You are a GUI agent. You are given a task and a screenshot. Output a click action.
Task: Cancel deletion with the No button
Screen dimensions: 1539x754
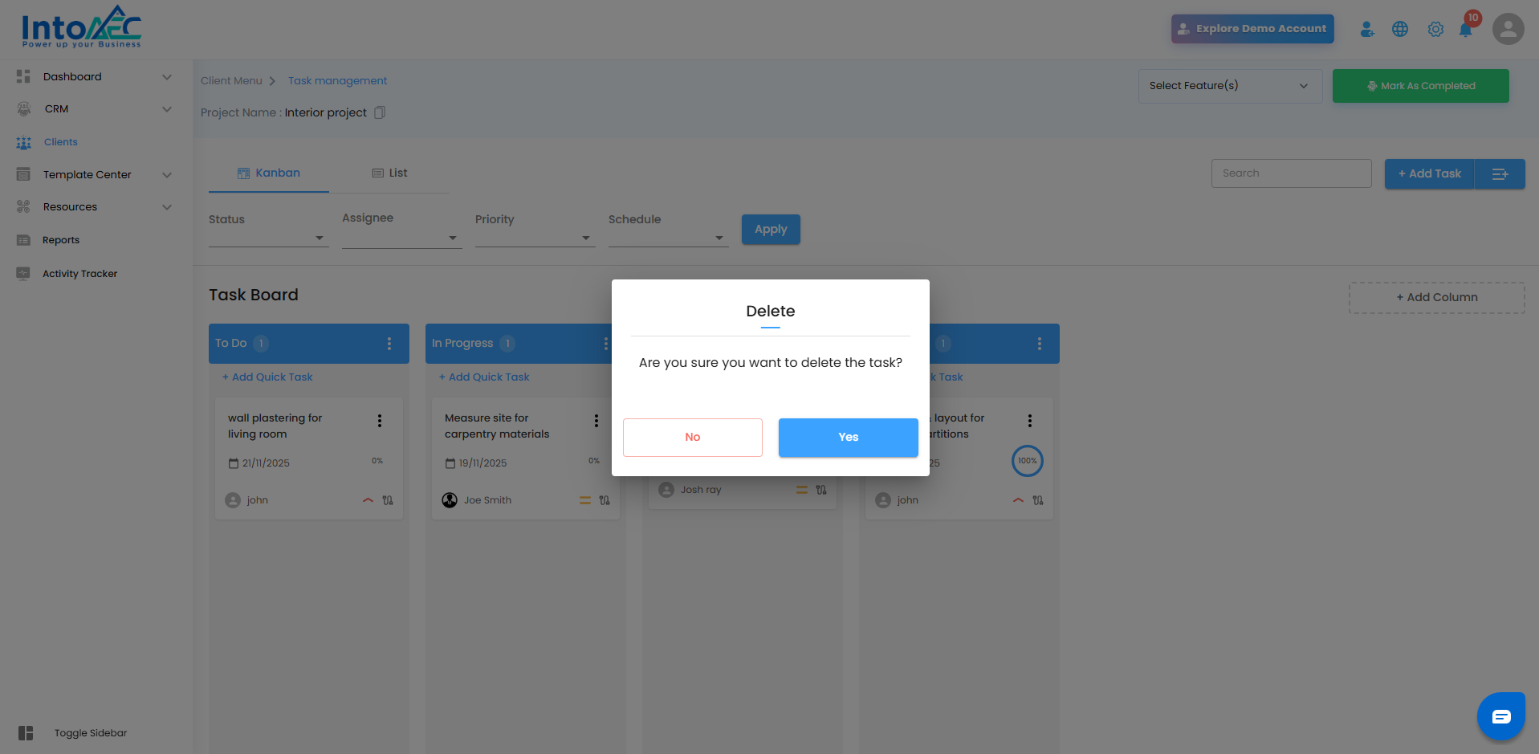693,438
